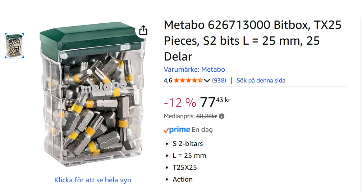This screenshot has width=362, height=192.
Task: Select the small product thumbnail
Action: (x=14, y=46)
